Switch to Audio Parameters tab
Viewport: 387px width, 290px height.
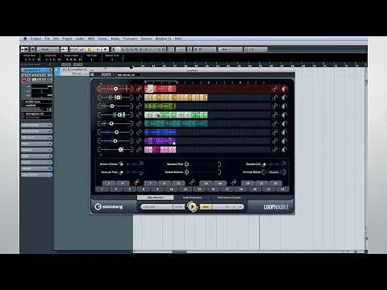(x=192, y=197)
